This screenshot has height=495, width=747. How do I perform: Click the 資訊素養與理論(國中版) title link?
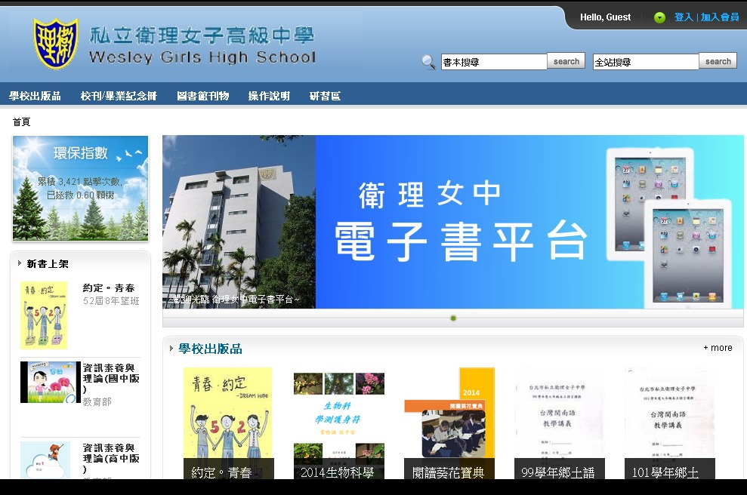(x=112, y=378)
